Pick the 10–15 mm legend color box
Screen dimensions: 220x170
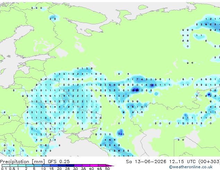coord(46,165)
